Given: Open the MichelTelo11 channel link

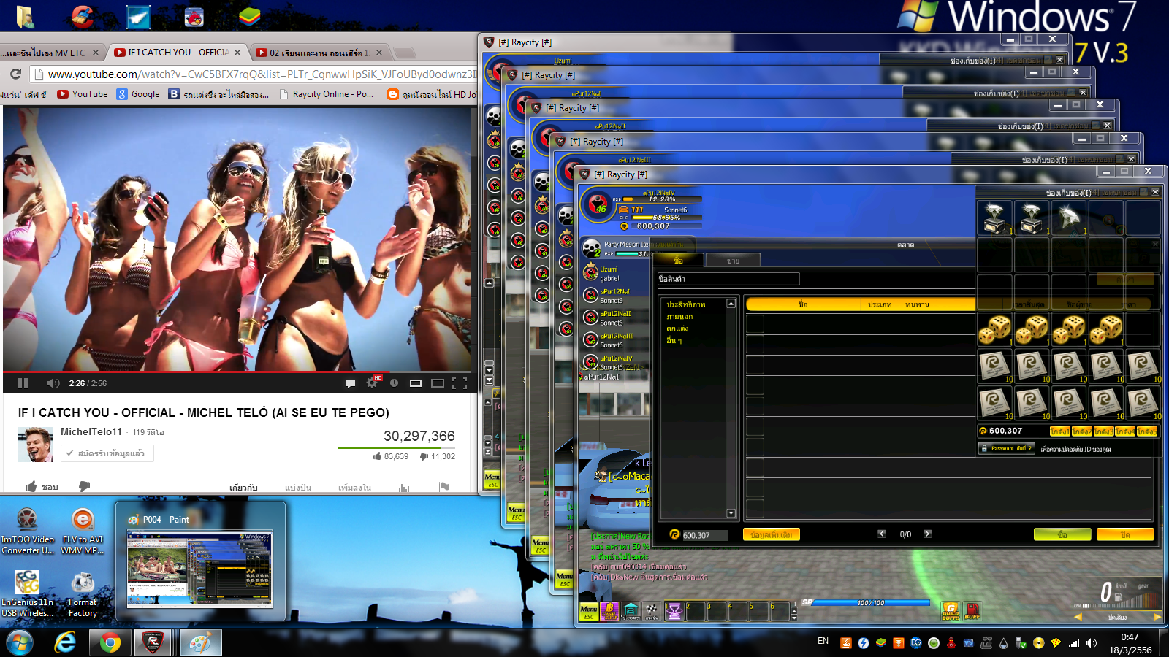Looking at the screenshot, I should click(91, 431).
